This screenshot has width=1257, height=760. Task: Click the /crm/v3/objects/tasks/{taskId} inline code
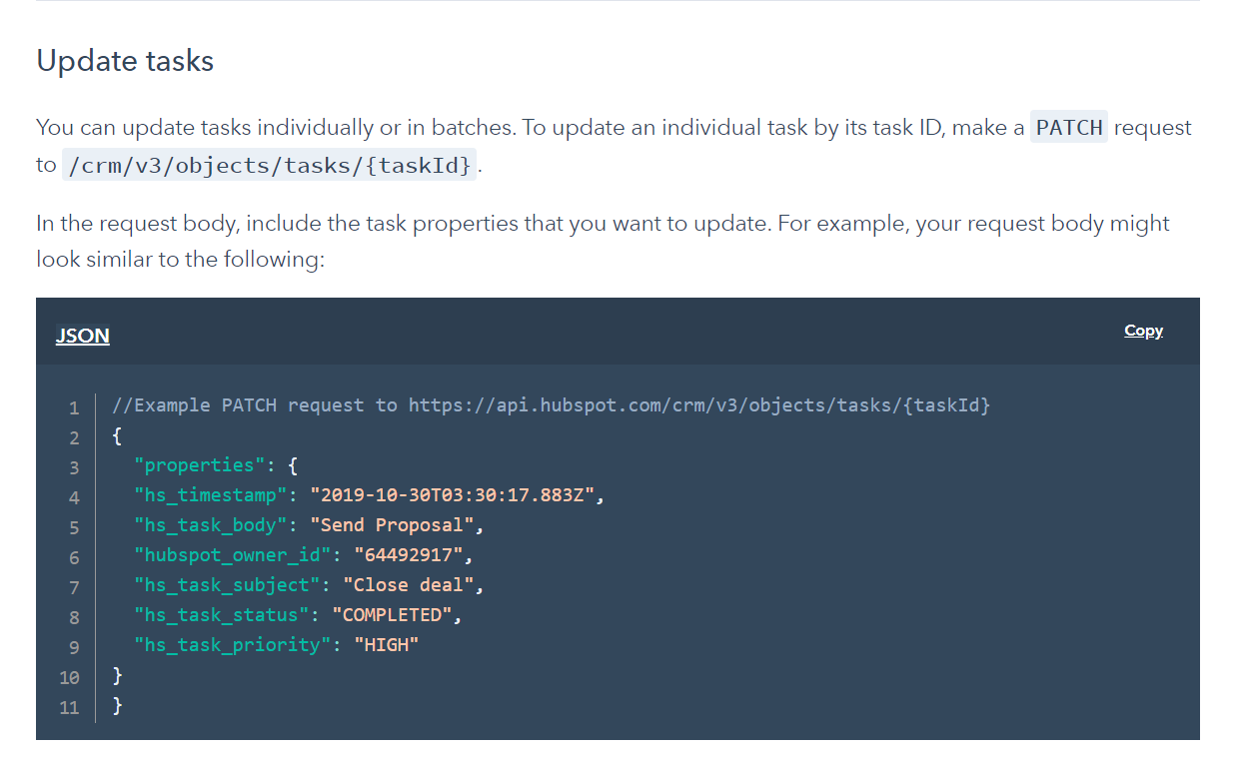pos(270,165)
